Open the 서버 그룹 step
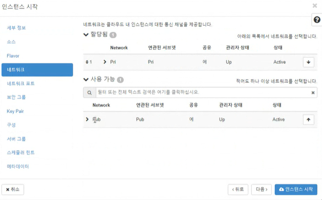The image size is (322, 200). tap(16, 139)
